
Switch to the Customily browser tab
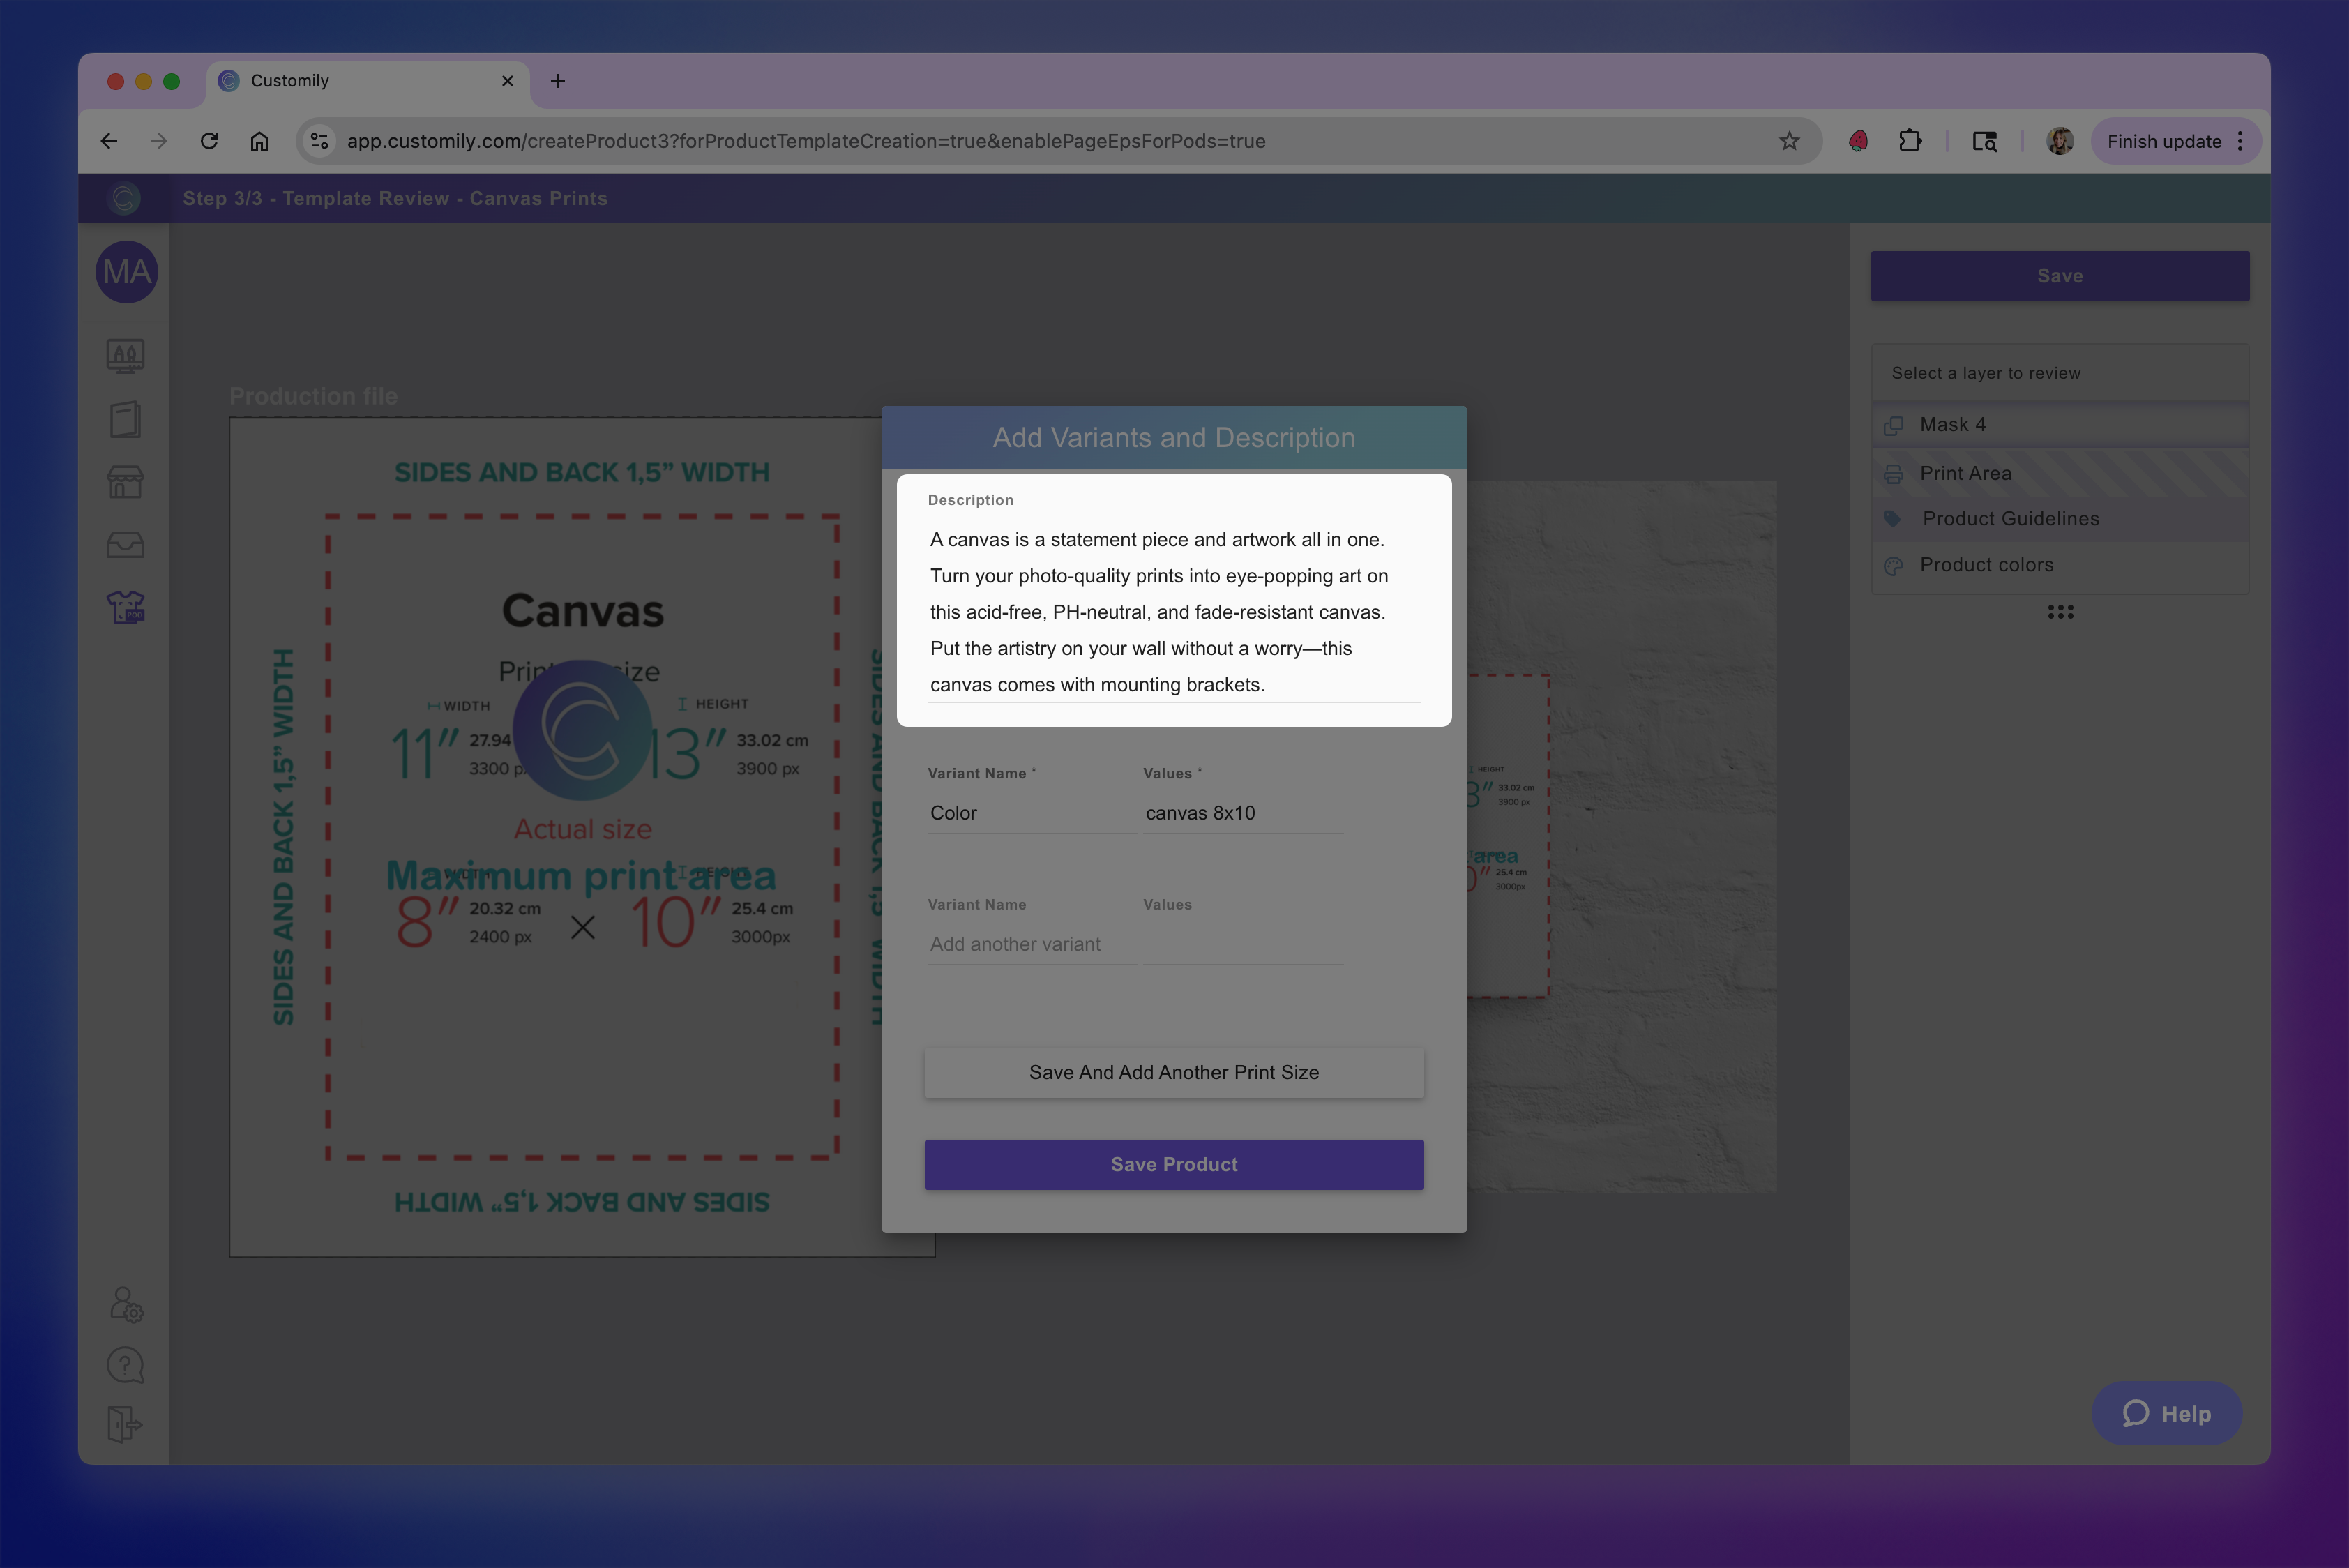pyautogui.click(x=340, y=81)
